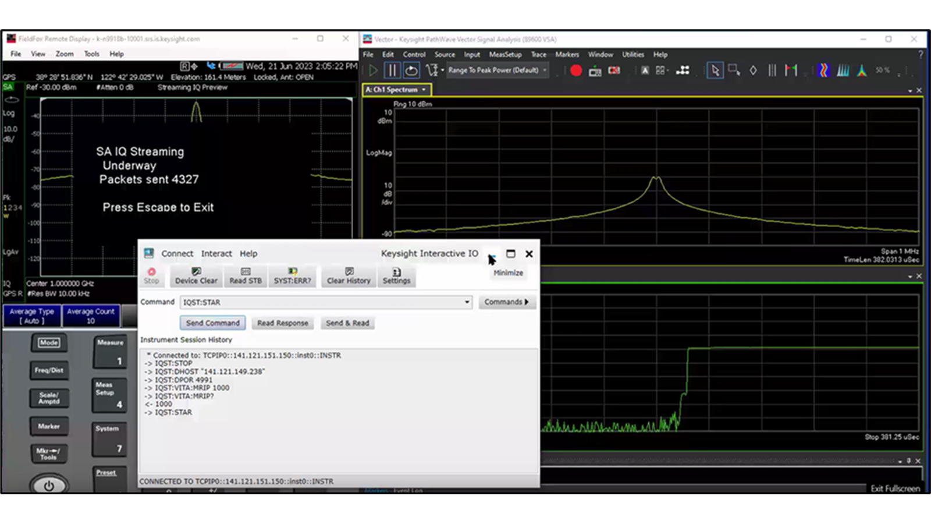Expand the Command history dropdown

pyautogui.click(x=467, y=302)
